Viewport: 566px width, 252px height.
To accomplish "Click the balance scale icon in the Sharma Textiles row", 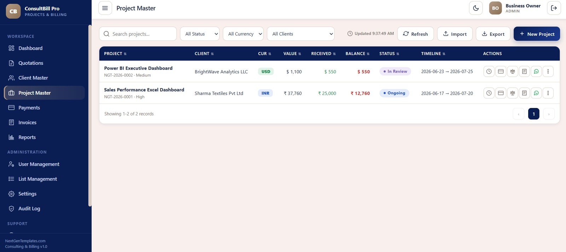I will tap(513, 93).
